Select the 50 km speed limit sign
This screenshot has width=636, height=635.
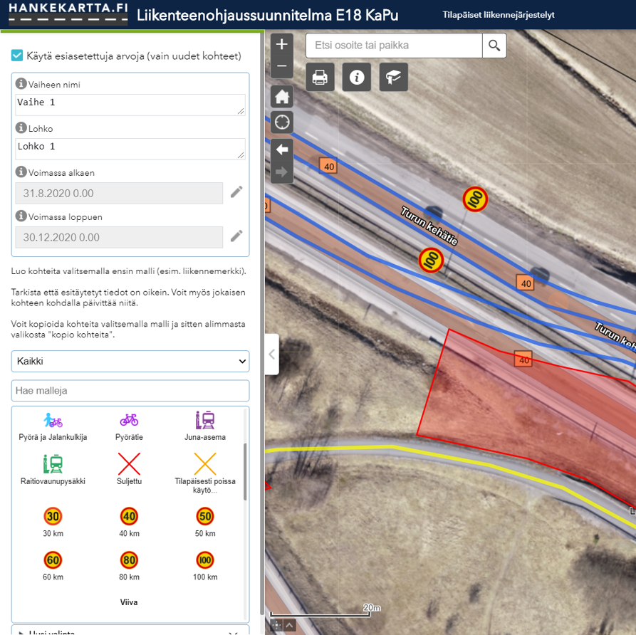click(x=205, y=522)
